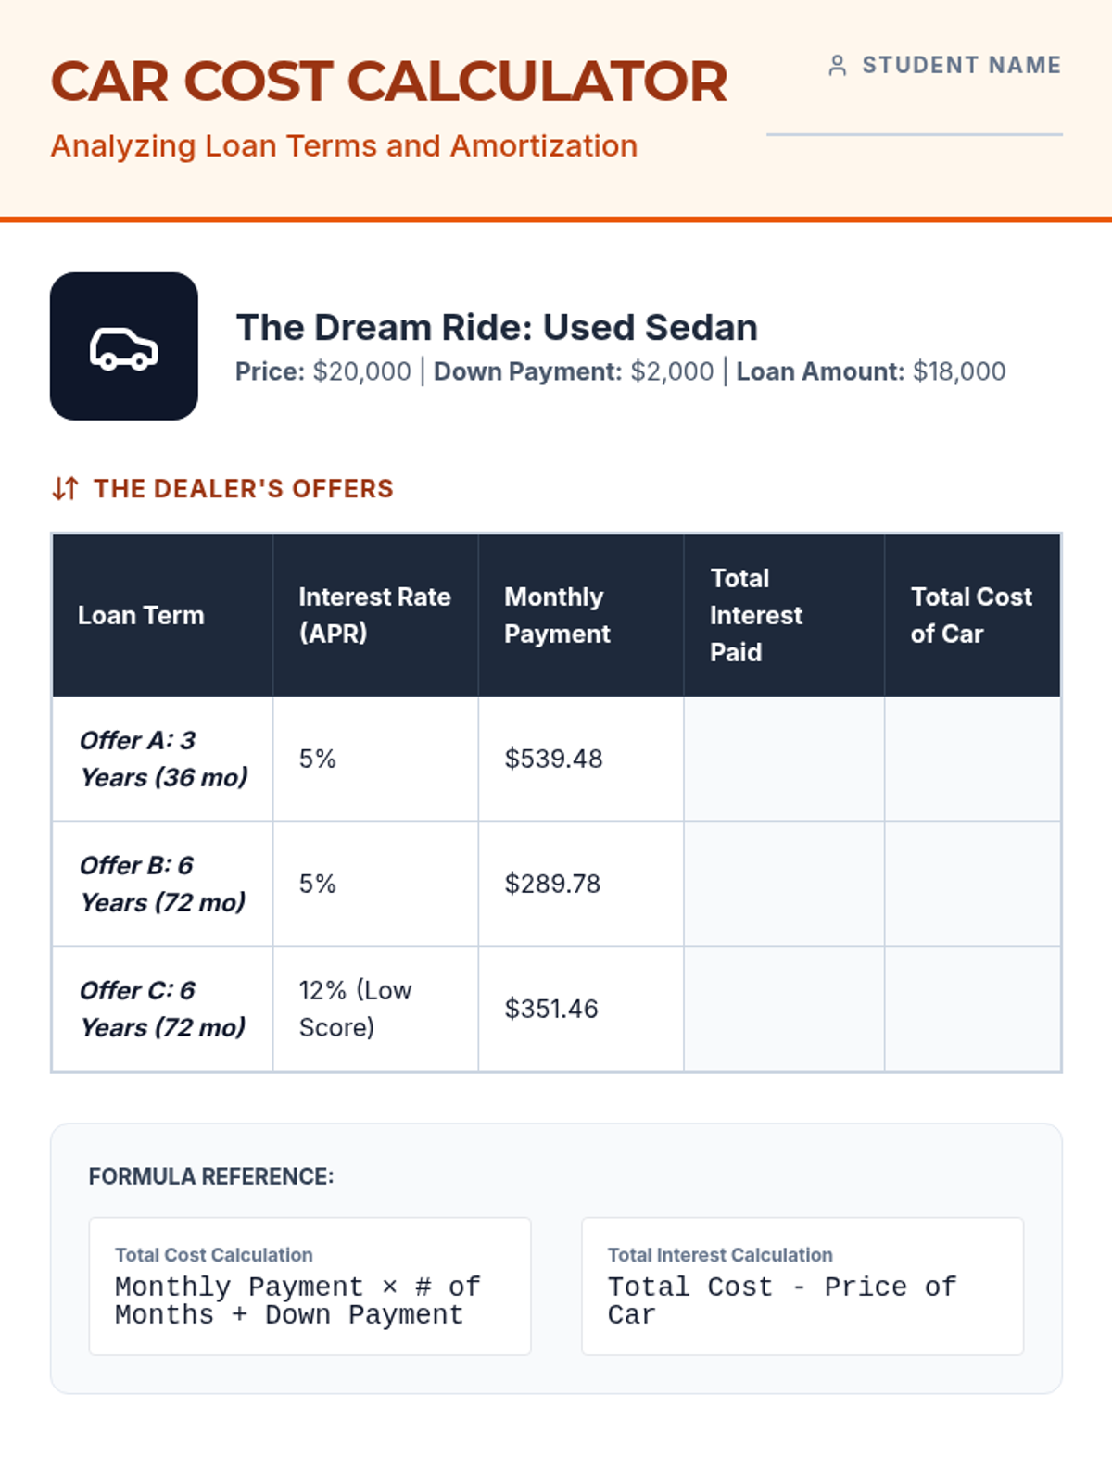This screenshot has height=1482, width=1112.
Task: Click the Total Interest Calculation formula box
Action: [802, 1287]
